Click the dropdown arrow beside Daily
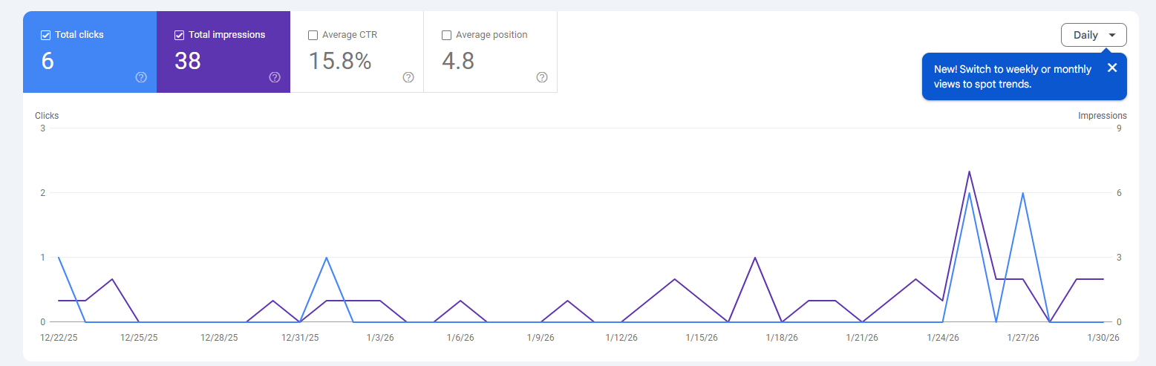The height and width of the screenshot is (366, 1156). [x=1111, y=35]
